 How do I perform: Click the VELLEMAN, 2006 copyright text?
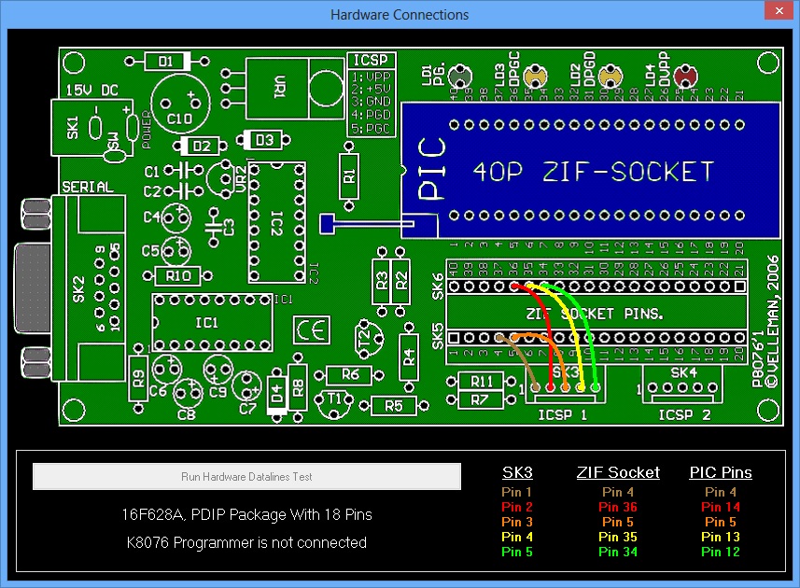(772, 321)
